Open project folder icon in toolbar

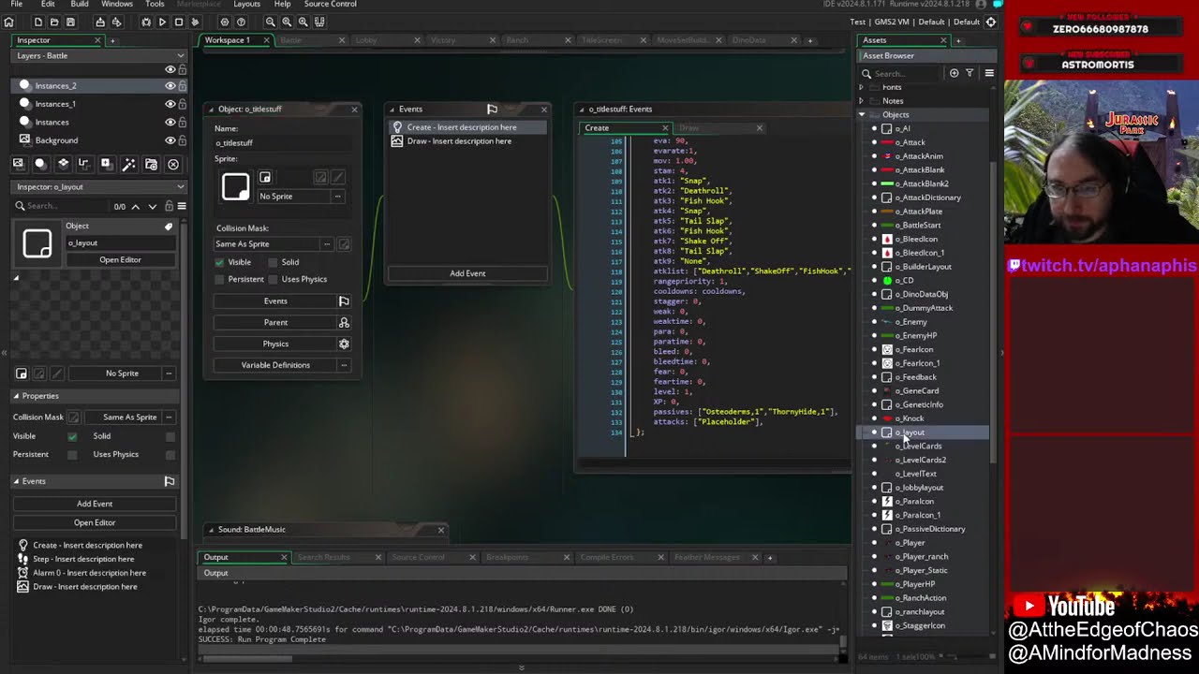point(54,22)
